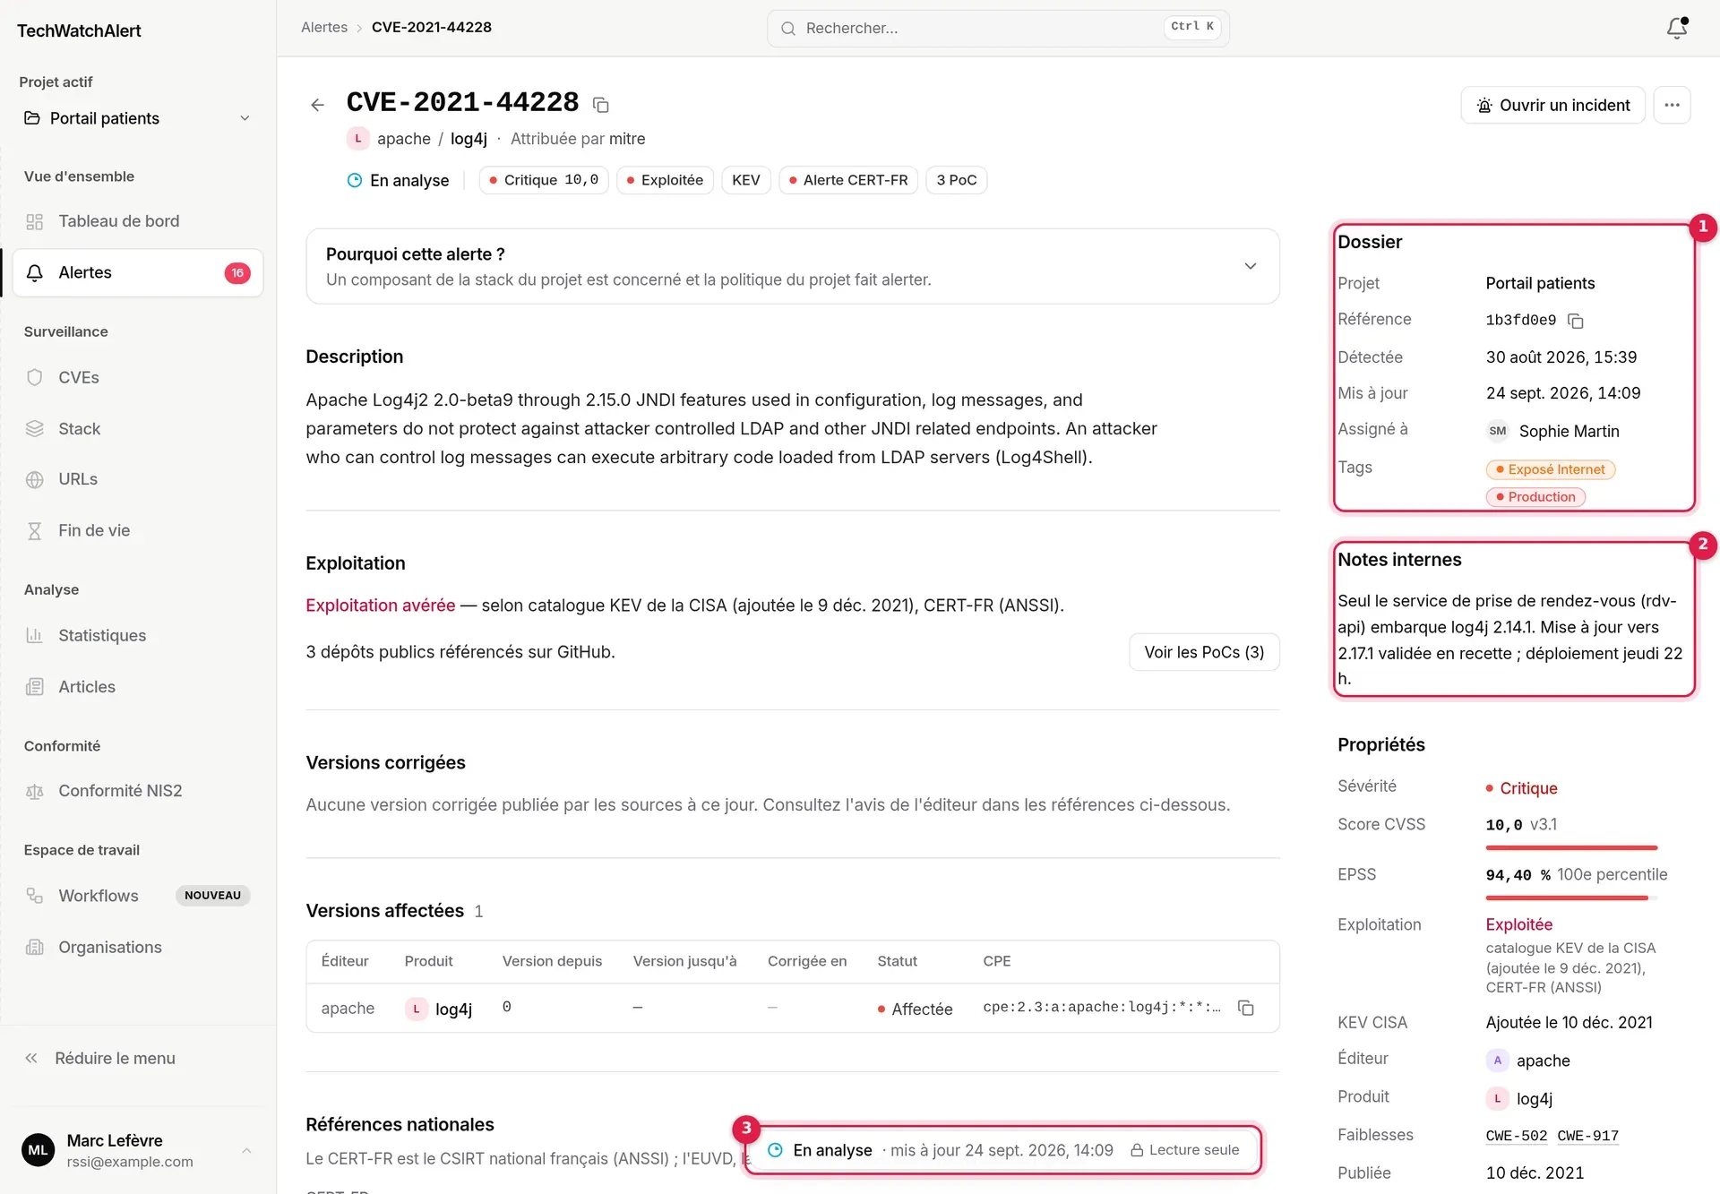Click the Workflows icon

coord(35,896)
